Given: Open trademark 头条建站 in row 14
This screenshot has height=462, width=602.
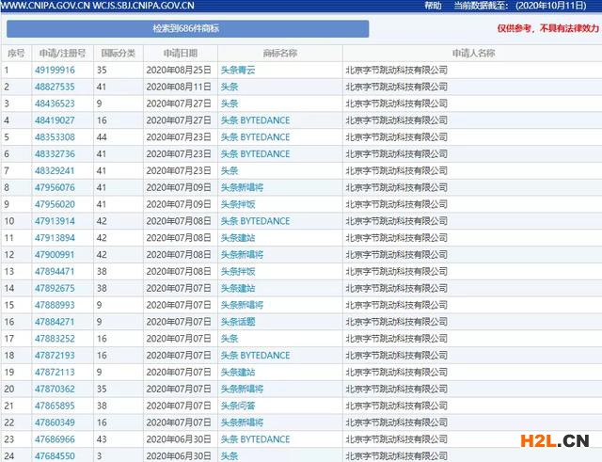Looking at the screenshot, I should click(238, 288).
